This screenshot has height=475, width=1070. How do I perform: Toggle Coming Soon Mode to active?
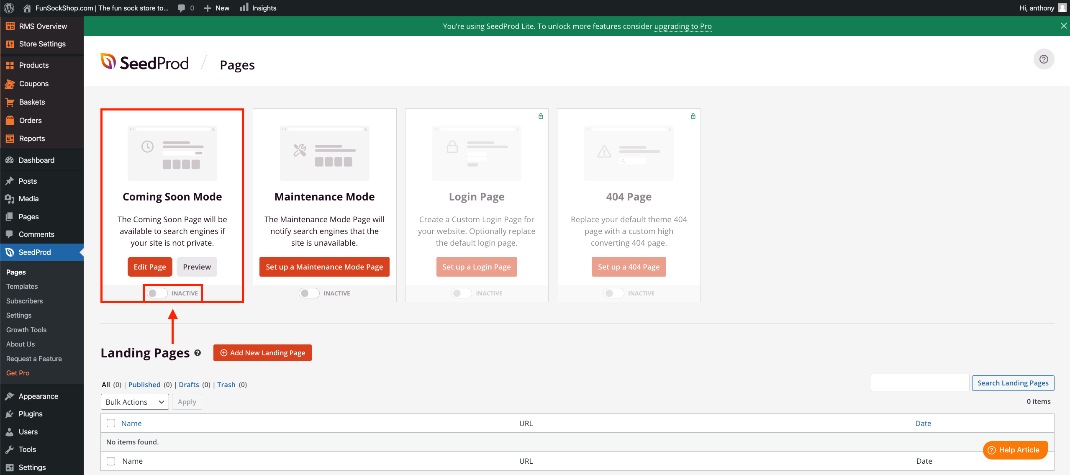[x=157, y=293]
